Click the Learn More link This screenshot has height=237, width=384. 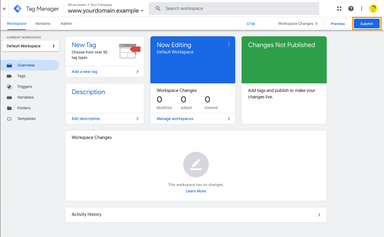pyautogui.click(x=196, y=191)
